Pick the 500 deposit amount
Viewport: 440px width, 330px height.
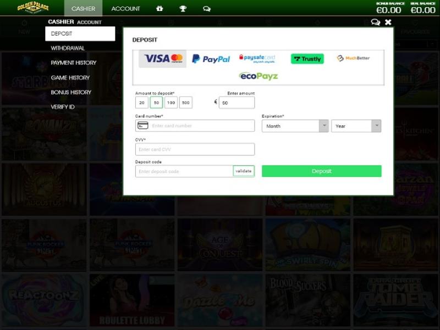pyautogui.click(x=185, y=103)
